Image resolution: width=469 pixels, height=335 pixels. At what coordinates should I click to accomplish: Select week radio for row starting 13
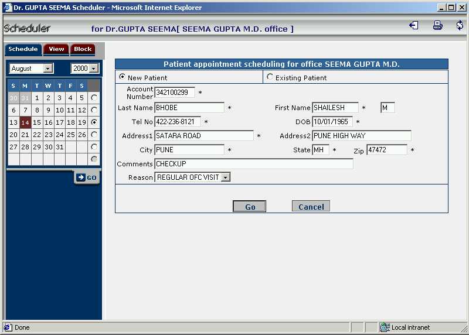coord(94,122)
